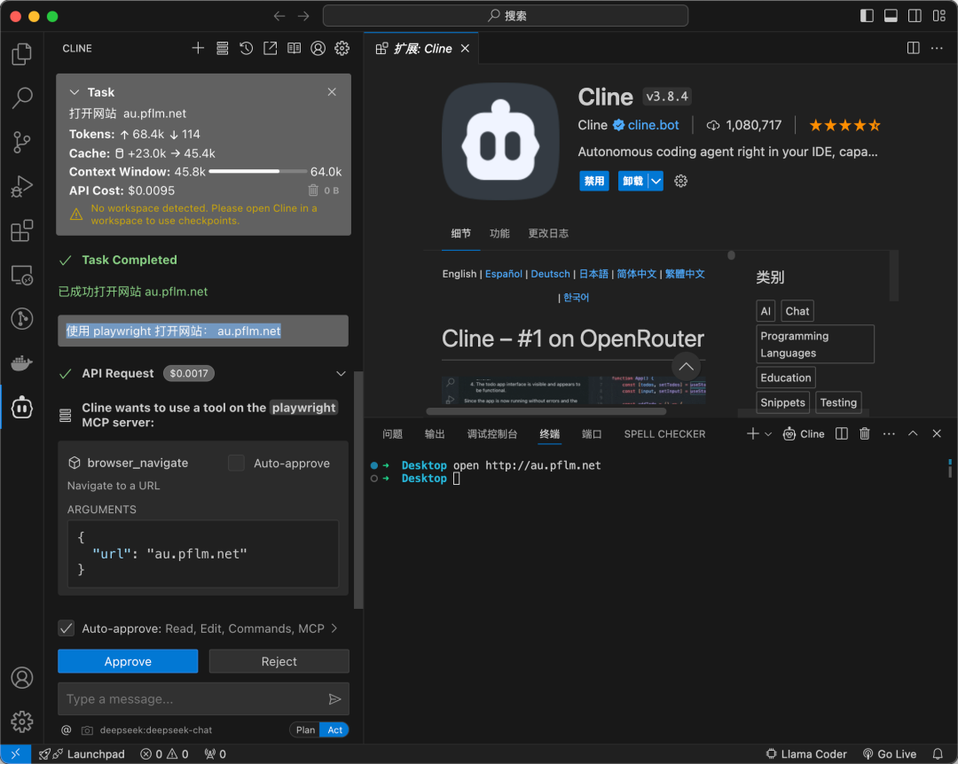Click the Approve button
The height and width of the screenshot is (764, 958).
pyautogui.click(x=128, y=661)
